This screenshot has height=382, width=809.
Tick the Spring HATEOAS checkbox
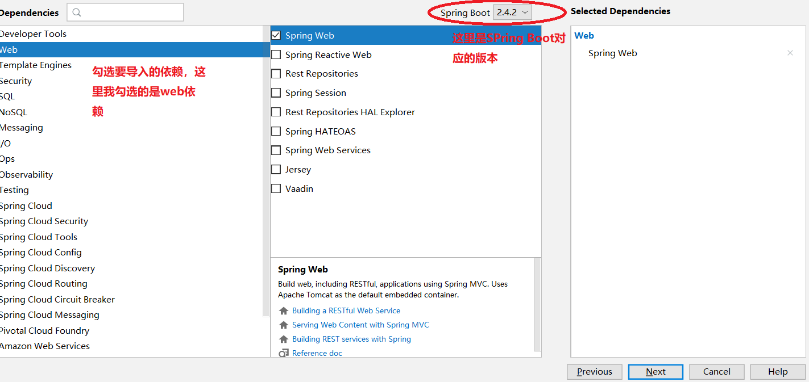pyautogui.click(x=276, y=131)
